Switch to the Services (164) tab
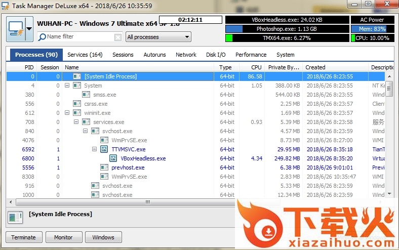This screenshot has width=399, height=250. click(x=85, y=55)
